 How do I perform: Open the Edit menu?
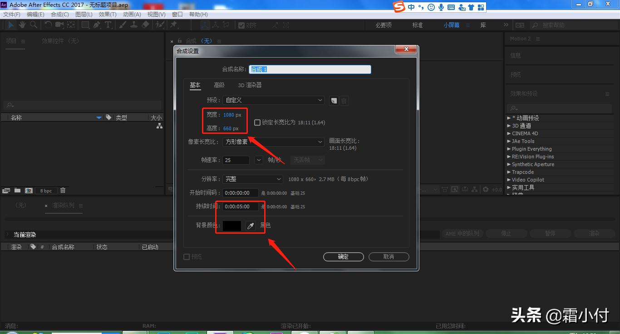click(35, 15)
